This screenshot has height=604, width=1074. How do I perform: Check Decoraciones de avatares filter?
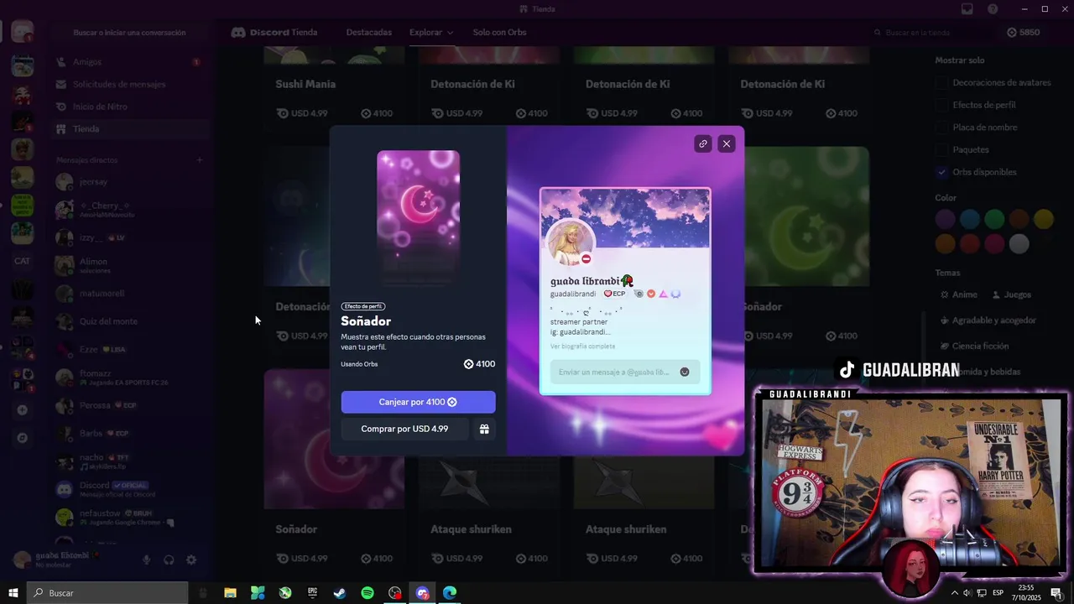pos(942,82)
